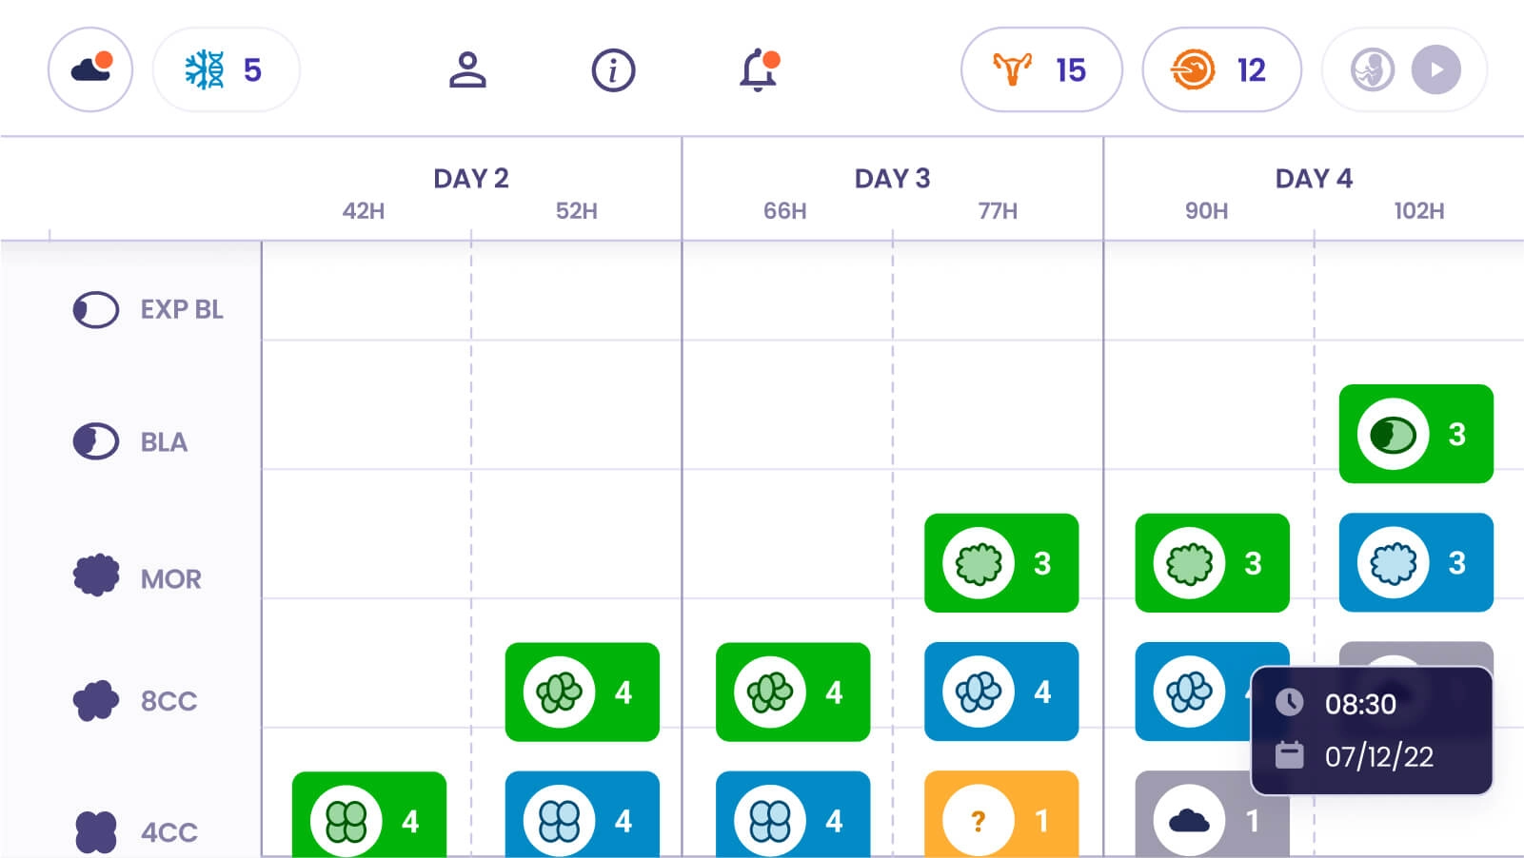Open the user profile icon
Screen dimensions: 1524x858
pyautogui.click(x=467, y=70)
